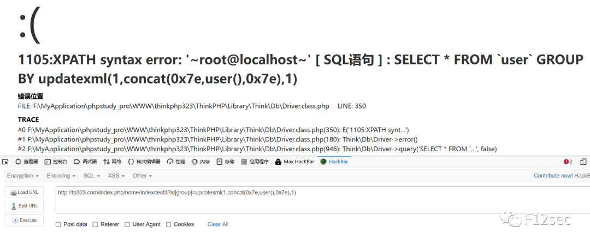Tick the Cookies checkbox
590x244 pixels.
(168, 224)
